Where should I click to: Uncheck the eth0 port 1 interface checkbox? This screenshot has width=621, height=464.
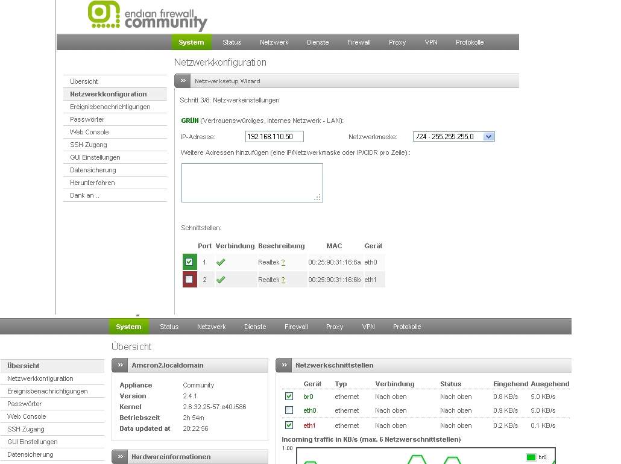[189, 262]
